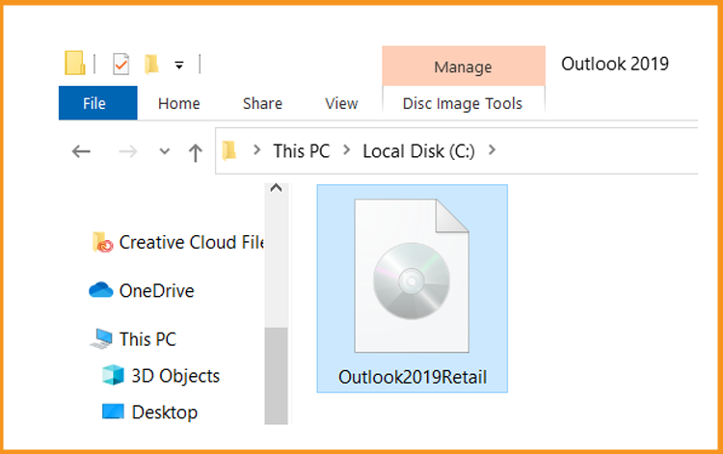The width and height of the screenshot is (723, 454).
Task: Switch to the View ribbon tab
Action: coord(341,103)
